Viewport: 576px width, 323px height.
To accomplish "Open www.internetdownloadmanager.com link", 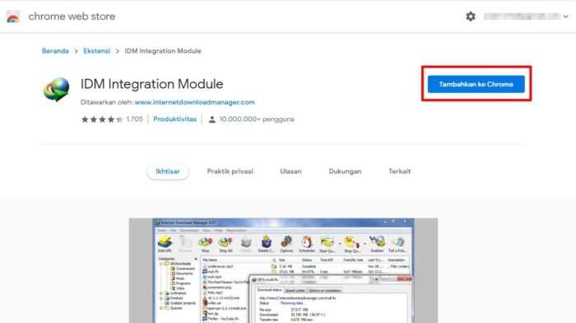I will click(x=195, y=102).
